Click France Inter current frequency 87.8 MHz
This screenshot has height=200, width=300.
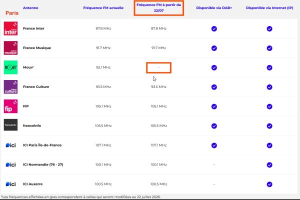coord(103,28)
